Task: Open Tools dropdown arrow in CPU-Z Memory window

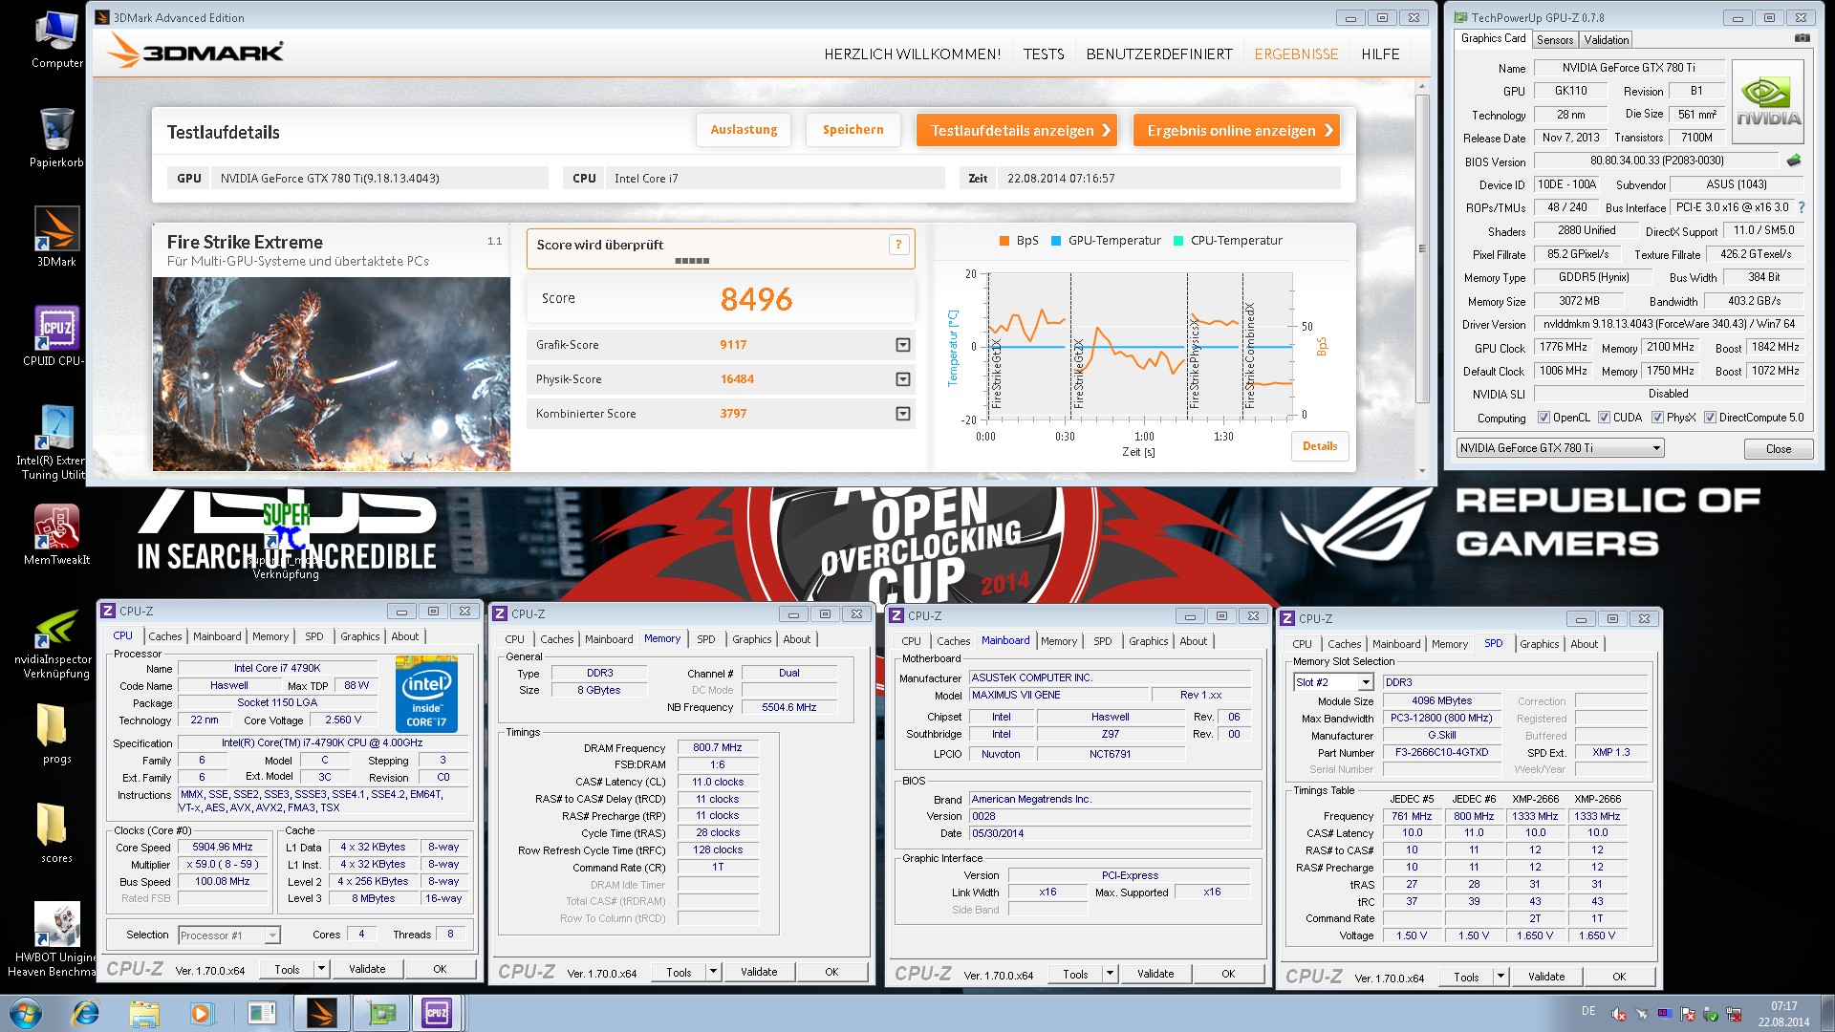Action: (713, 972)
